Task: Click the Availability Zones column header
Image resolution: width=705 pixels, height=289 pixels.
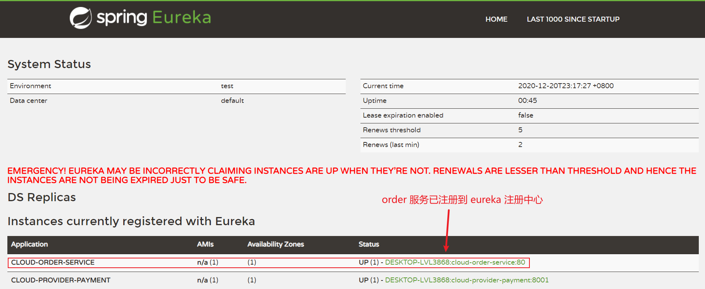Action: 276,244
